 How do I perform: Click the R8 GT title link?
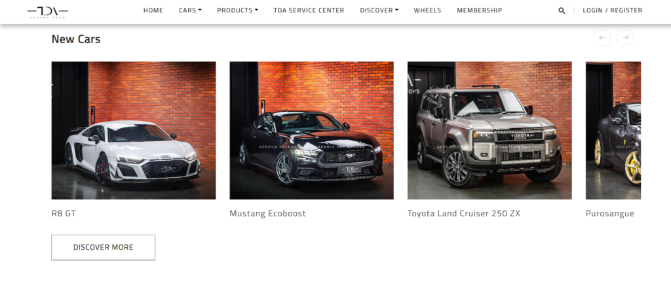pos(64,213)
